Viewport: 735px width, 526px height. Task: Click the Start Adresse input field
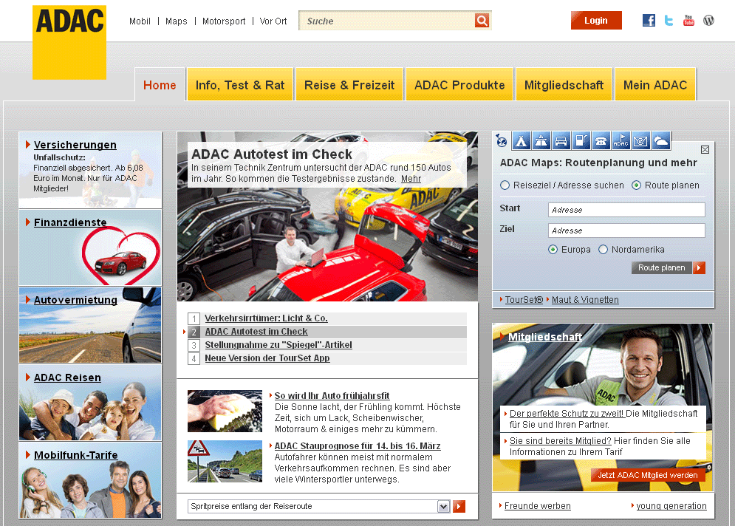point(626,210)
